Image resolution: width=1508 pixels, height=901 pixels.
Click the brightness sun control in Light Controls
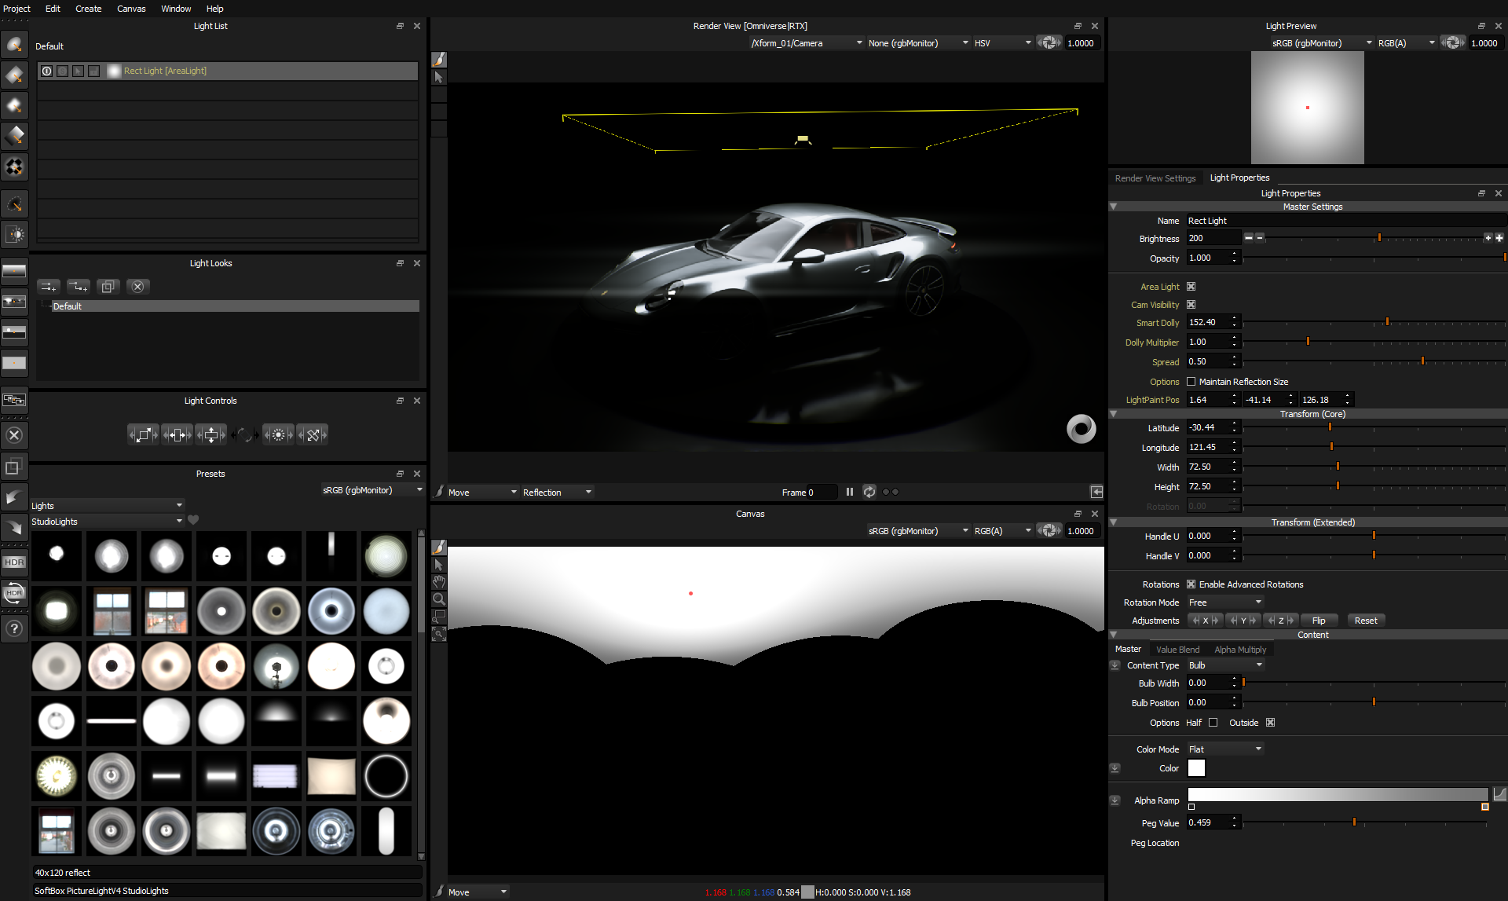pyautogui.click(x=278, y=434)
